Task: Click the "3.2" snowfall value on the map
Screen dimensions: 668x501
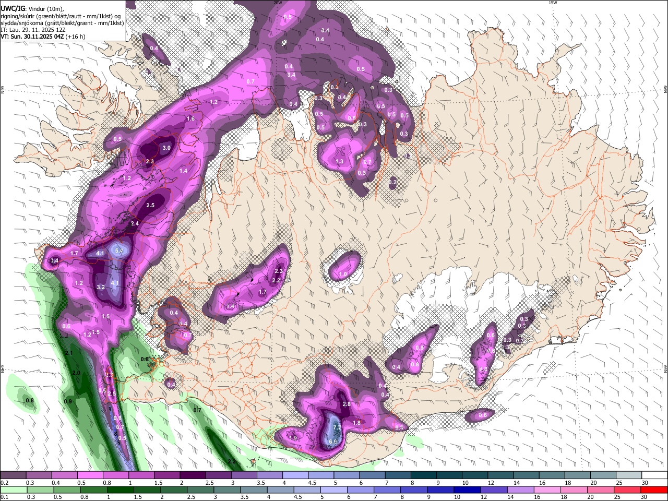Action: click(101, 287)
